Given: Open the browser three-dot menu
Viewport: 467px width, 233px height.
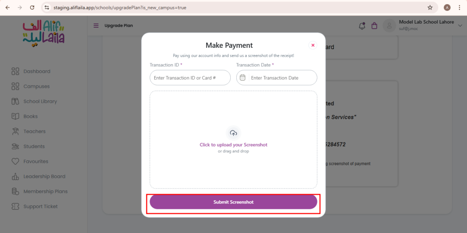Looking at the screenshot, I should [x=460, y=7].
